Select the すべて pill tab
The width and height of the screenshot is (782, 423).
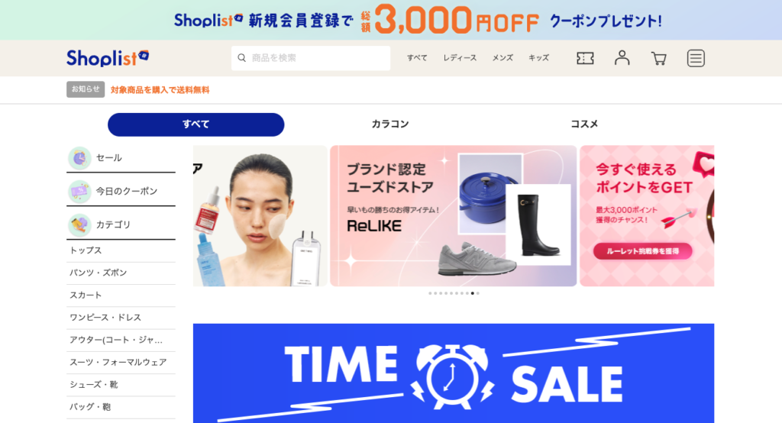(x=196, y=124)
